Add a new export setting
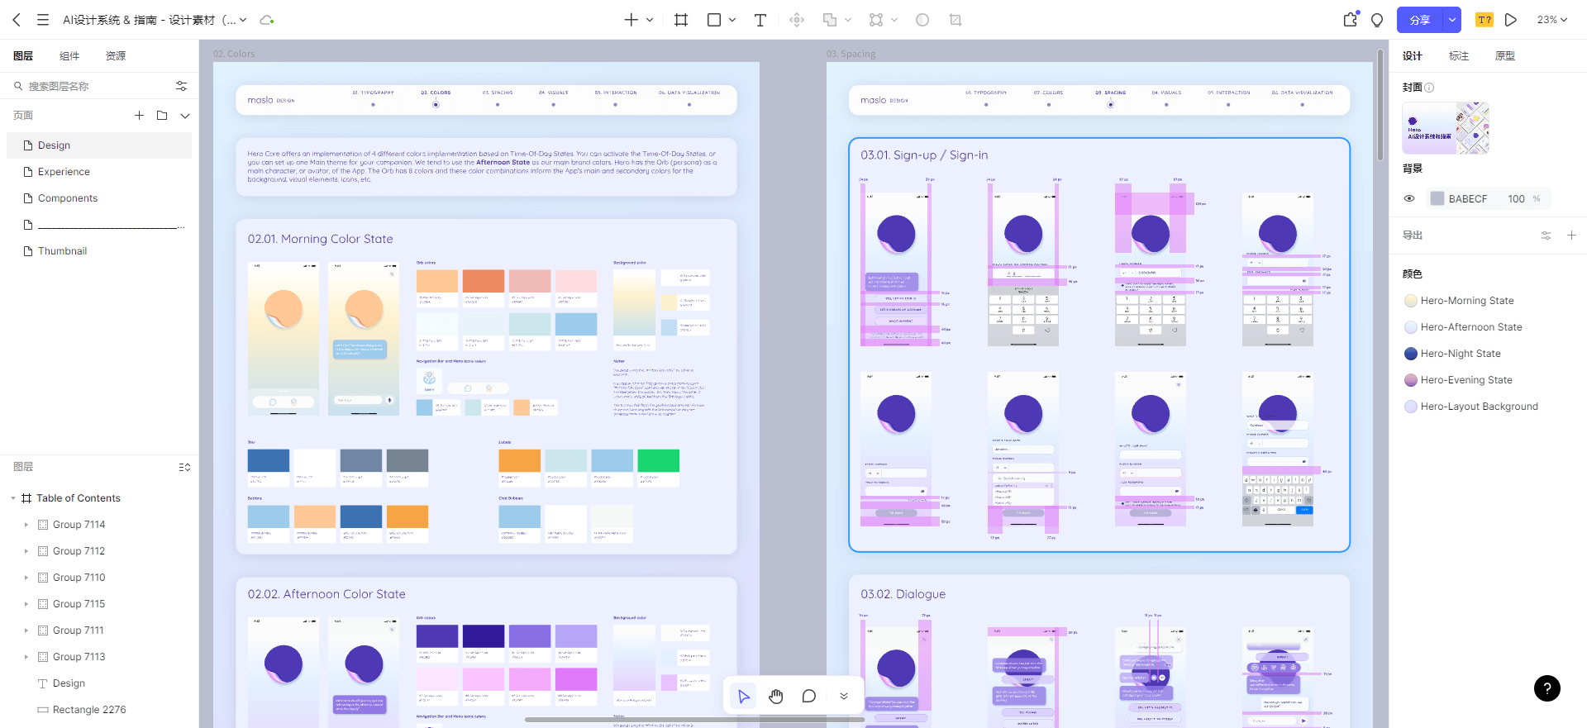Viewport: 1587px width, 728px height. (x=1571, y=236)
